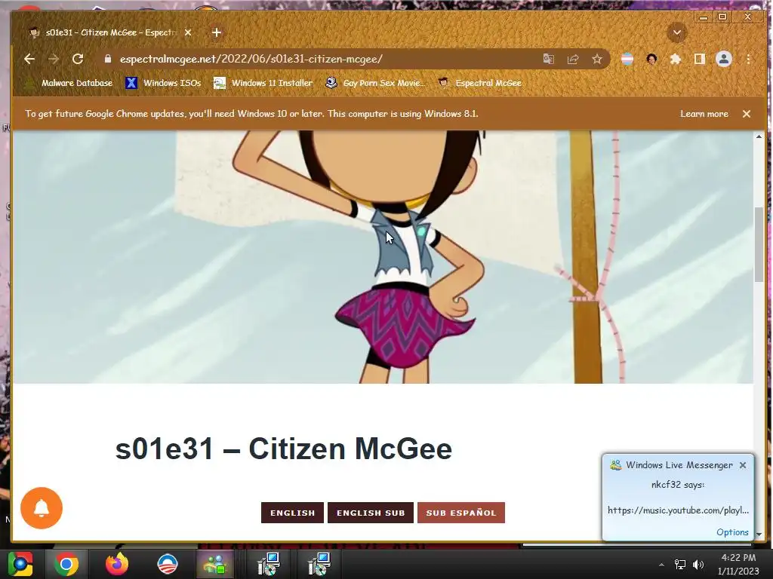Image resolution: width=773 pixels, height=579 pixels.
Task: Open the volume speaker tray icon
Action: (x=698, y=565)
